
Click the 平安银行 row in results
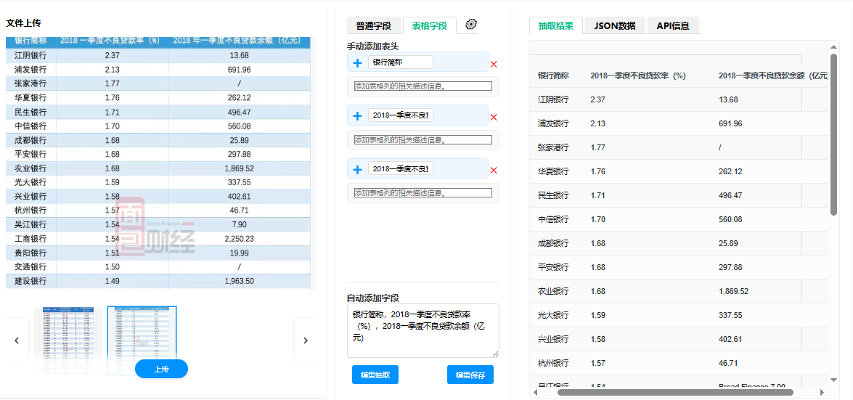680,267
